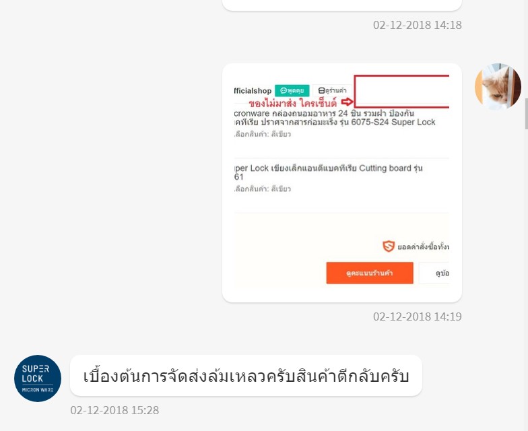Select the Cutting board product title
This screenshot has height=431, width=528.
click(x=329, y=172)
